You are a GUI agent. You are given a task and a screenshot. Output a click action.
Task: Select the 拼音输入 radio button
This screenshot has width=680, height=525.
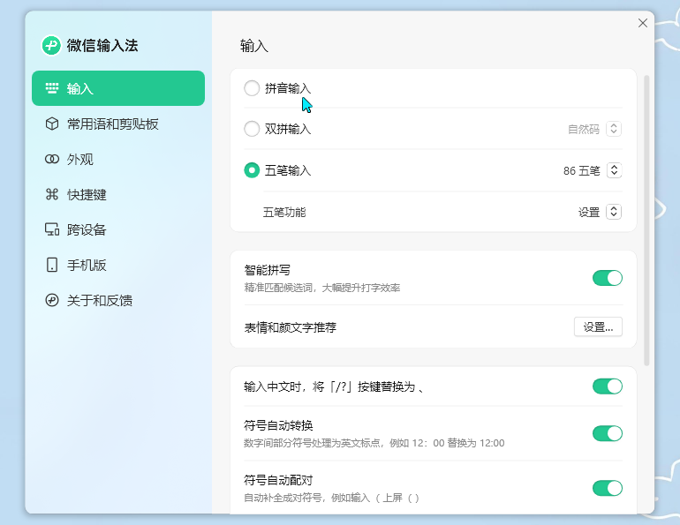252,88
